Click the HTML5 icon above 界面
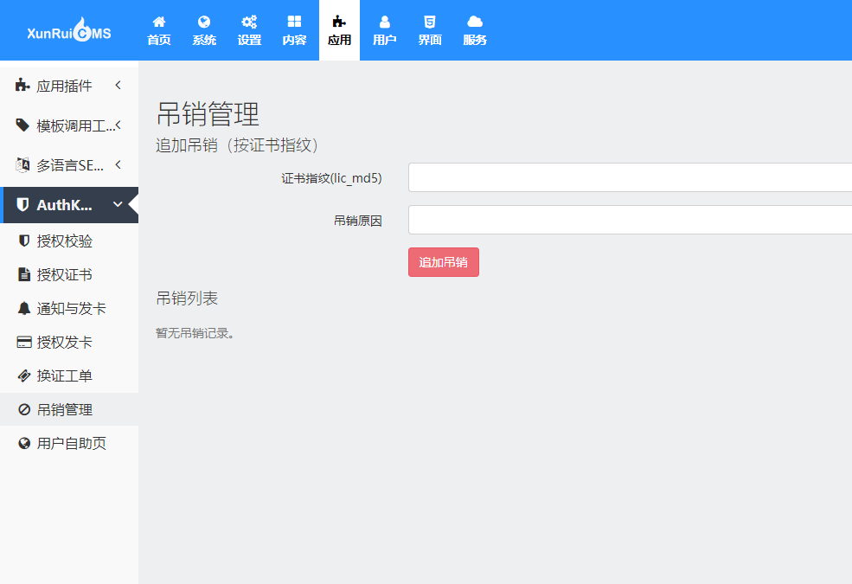The height and width of the screenshot is (584, 852). tap(430, 22)
